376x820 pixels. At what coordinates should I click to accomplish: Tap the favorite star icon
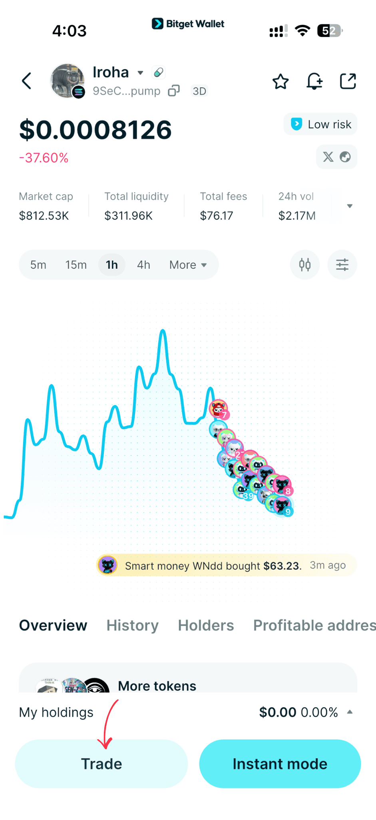pos(281,81)
